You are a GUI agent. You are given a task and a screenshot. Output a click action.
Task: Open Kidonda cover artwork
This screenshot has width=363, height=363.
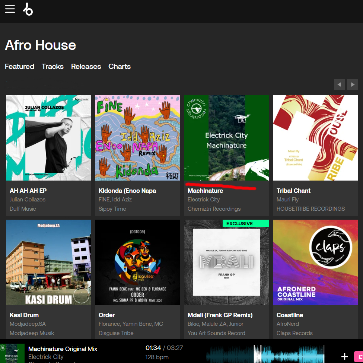(x=137, y=138)
